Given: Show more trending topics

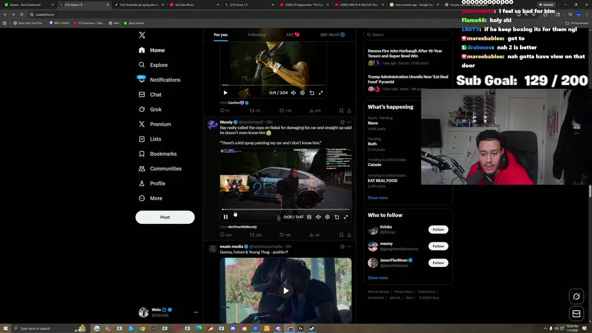Looking at the screenshot, I should pos(377,198).
